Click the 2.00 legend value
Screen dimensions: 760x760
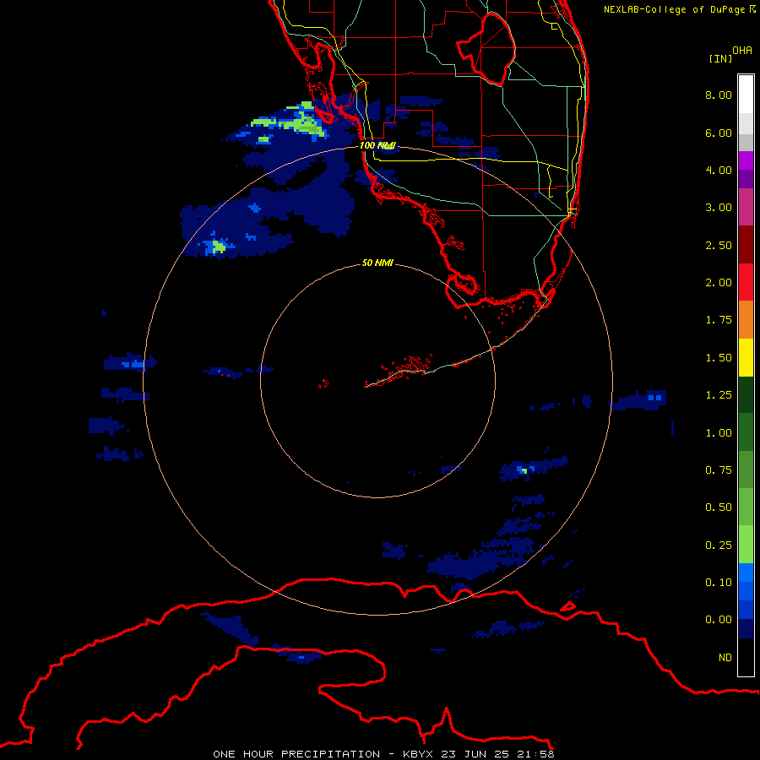[x=719, y=283]
